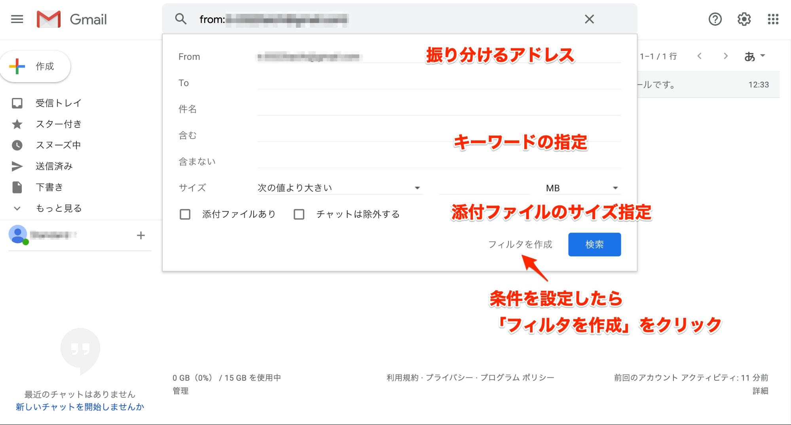791x425 pixels.
Task: Click the 作成 compose button
Action: click(36, 66)
